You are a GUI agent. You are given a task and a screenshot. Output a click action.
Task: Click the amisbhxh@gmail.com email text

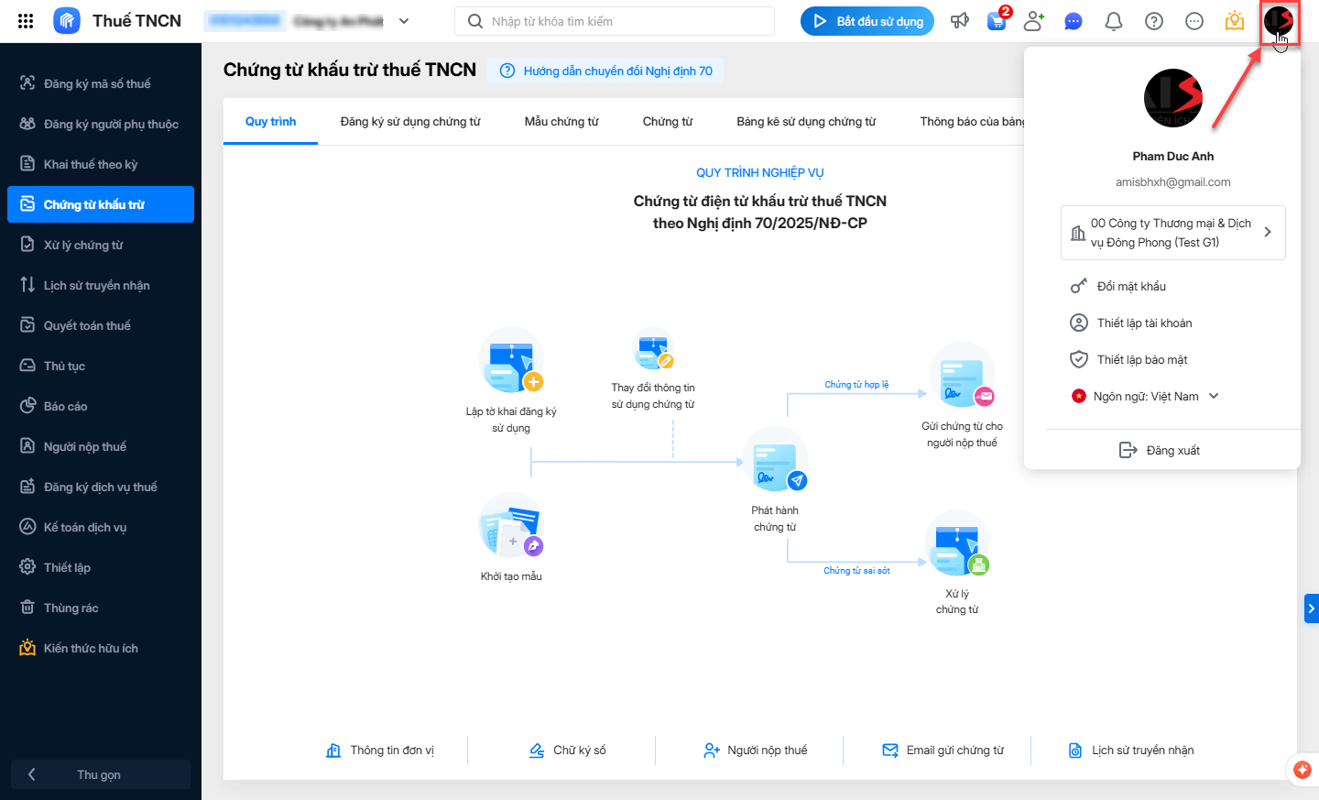coord(1173,182)
